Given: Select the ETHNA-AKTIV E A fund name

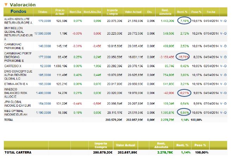Looking at the screenshot, I should click(16, 84).
